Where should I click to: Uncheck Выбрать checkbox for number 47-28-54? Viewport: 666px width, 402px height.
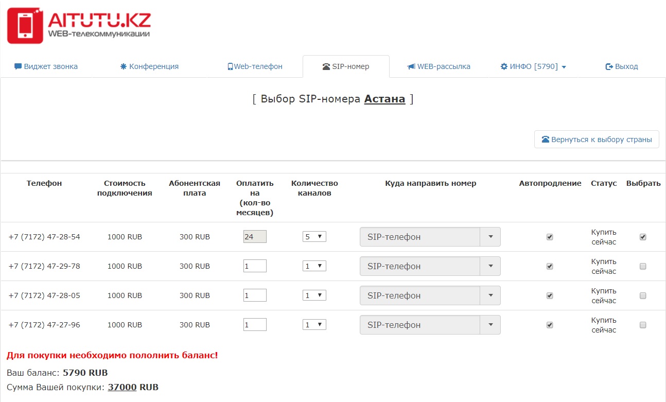pos(643,237)
